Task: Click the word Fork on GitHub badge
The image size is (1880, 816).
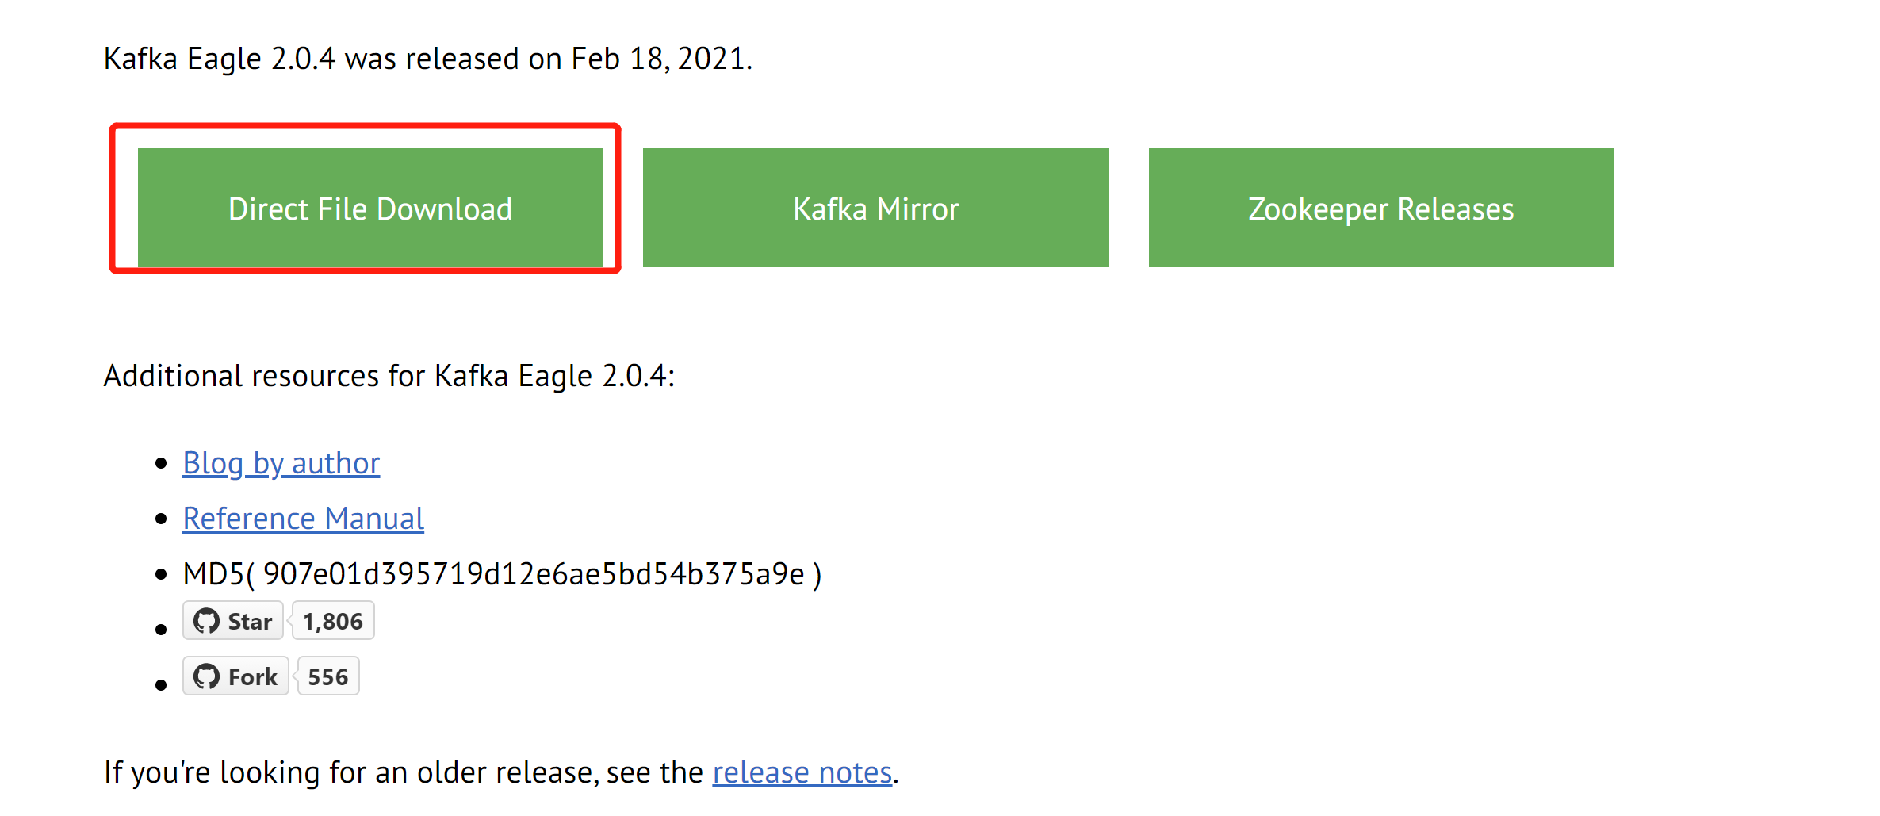Action: [x=253, y=677]
